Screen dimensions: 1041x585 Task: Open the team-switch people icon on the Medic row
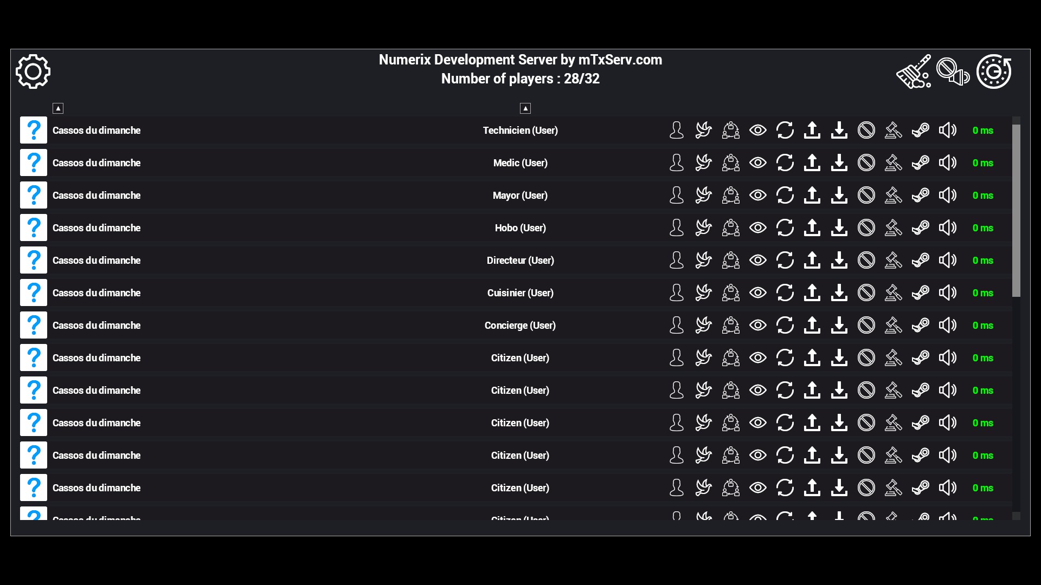730,162
